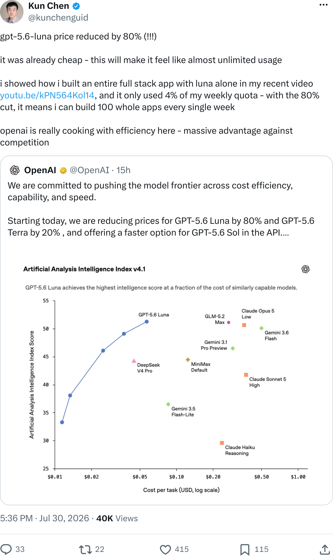The height and width of the screenshot is (556, 333).
Task: Click the OpenAI account name
Action: click(x=40, y=170)
